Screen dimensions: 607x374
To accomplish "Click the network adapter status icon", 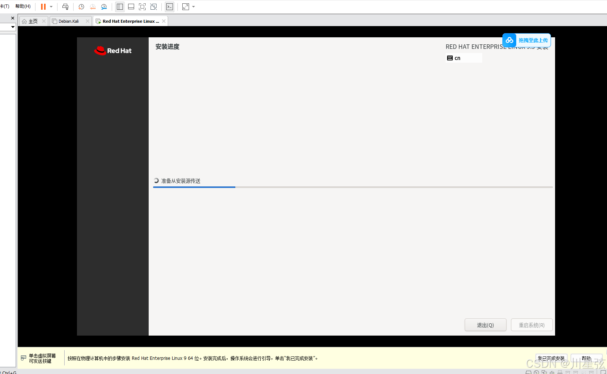I will coord(544,372).
